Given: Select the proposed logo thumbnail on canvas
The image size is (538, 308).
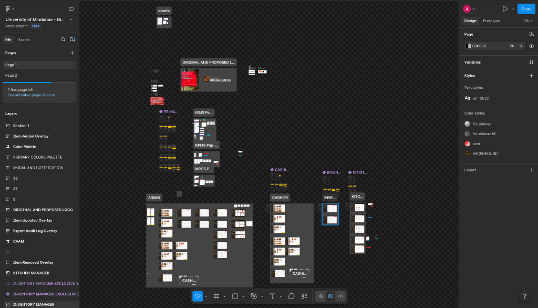Looking at the screenshot, I should pos(218,79).
